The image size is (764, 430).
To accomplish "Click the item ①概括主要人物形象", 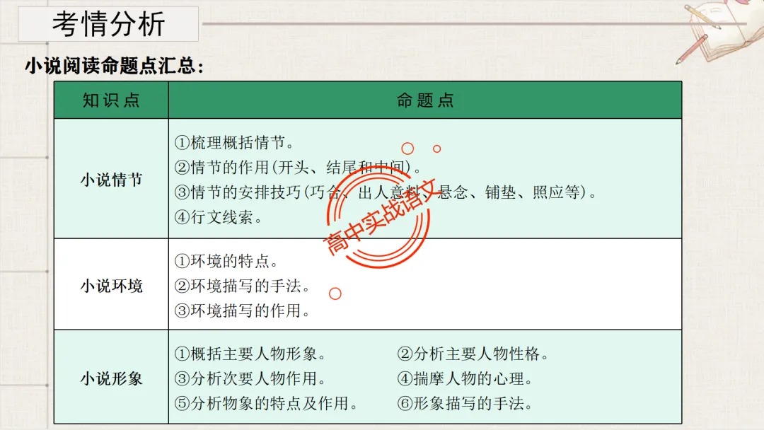I will click(250, 354).
